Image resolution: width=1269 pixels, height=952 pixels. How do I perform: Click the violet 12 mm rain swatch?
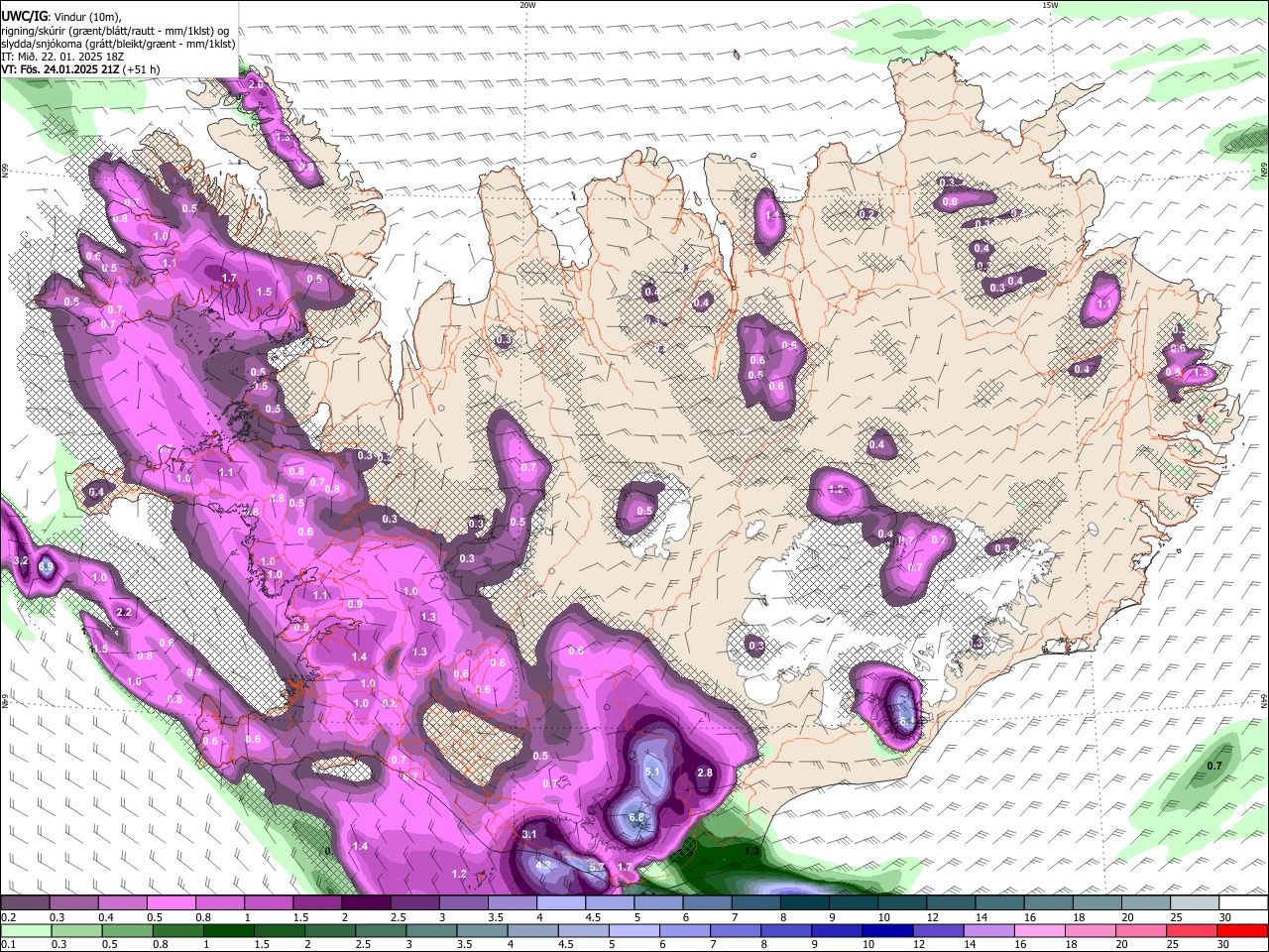click(937, 930)
